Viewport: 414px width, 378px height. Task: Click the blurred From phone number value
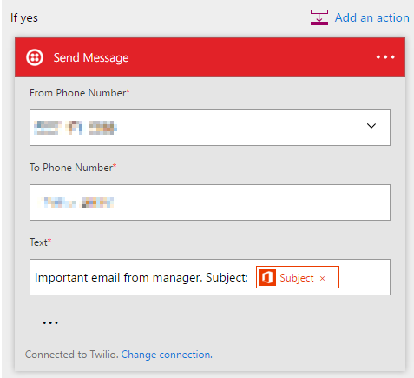[76, 128]
